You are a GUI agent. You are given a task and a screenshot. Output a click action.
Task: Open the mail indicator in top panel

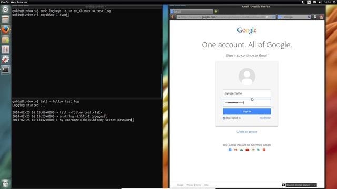314,2
